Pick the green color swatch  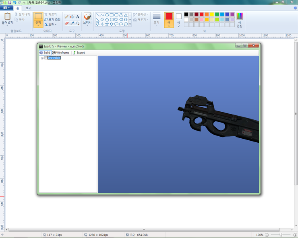pyautogui.click(x=217, y=14)
